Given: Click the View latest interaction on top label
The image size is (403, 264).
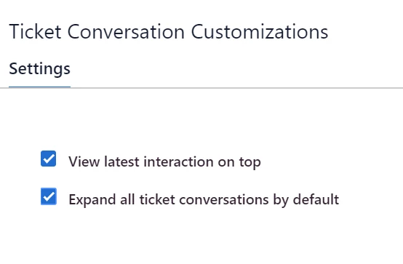Looking at the screenshot, I should pyautogui.click(x=164, y=162).
